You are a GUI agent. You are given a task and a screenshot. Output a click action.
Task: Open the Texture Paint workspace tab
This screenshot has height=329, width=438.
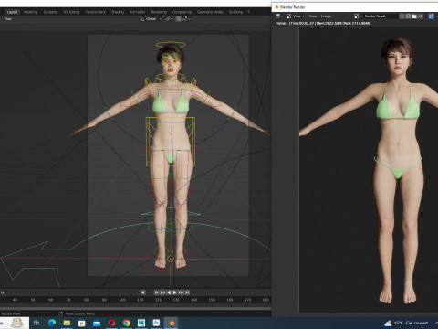[95, 12]
